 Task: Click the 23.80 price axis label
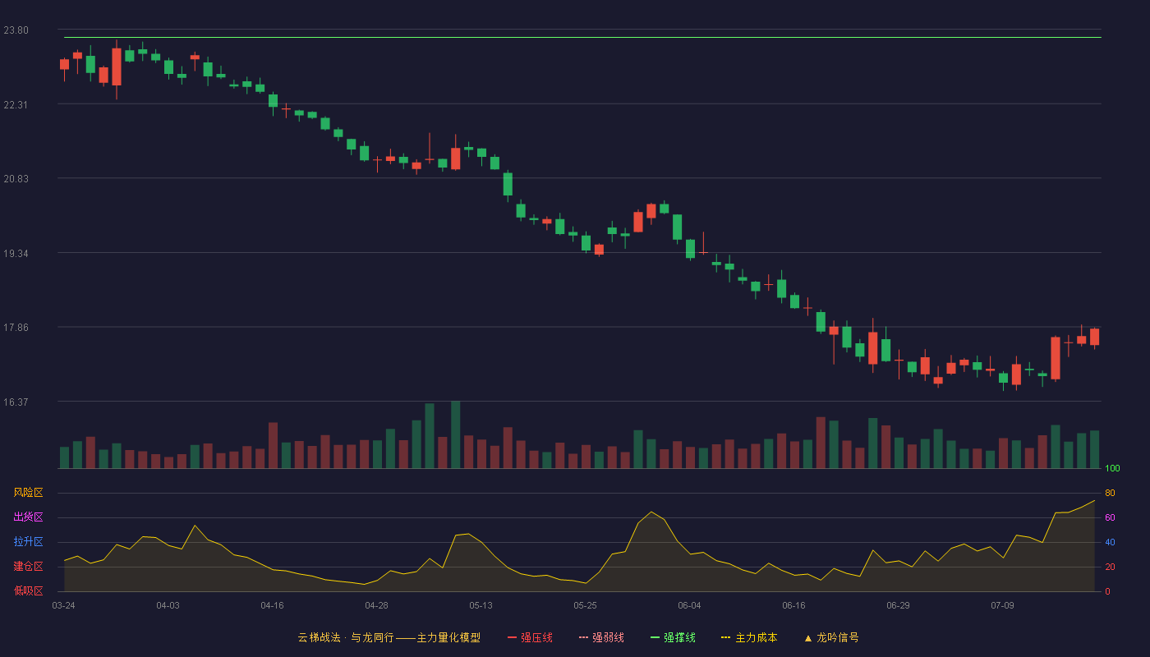16,30
